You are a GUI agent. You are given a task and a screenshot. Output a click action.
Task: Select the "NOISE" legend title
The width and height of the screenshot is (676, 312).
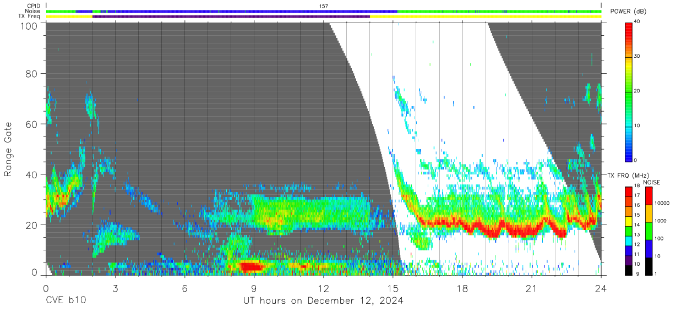tap(651, 182)
